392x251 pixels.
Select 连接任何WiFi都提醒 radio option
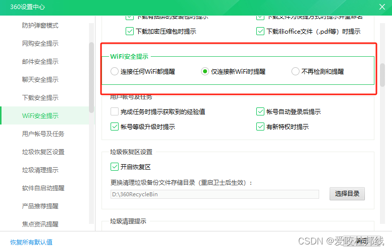click(115, 71)
